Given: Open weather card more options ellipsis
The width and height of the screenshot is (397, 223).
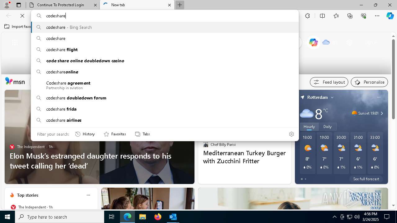Looking at the screenshot, I should click(379, 97).
